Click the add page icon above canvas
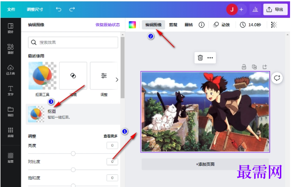The width and height of the screenshot is (291, 187). point(265,67)
